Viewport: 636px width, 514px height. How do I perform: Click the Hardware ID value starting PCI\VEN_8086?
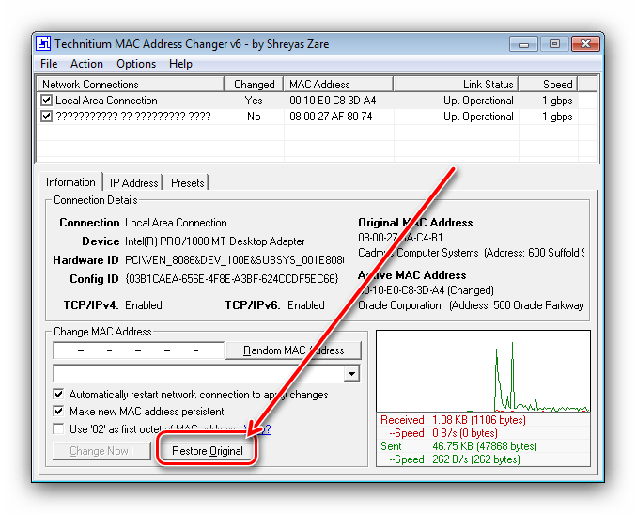(234, 260)
